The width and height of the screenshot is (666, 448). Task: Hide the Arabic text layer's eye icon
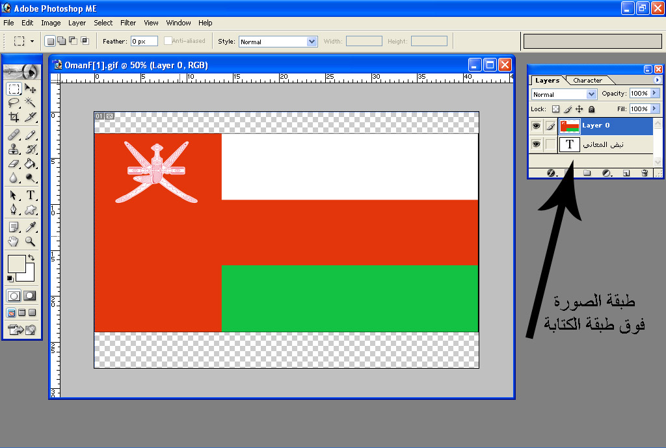click(536, 144)
